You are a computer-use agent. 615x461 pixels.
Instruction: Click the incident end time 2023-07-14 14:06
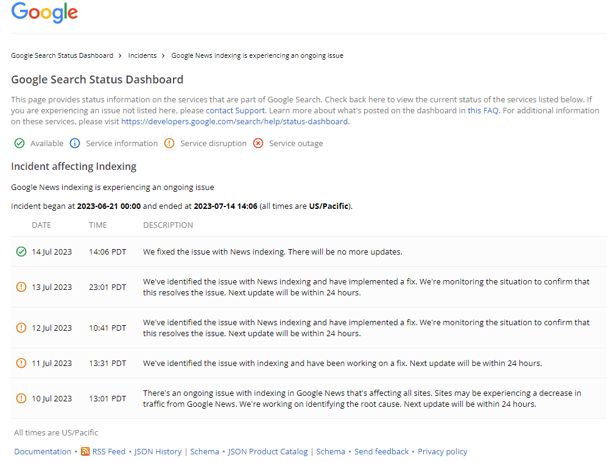225,206
